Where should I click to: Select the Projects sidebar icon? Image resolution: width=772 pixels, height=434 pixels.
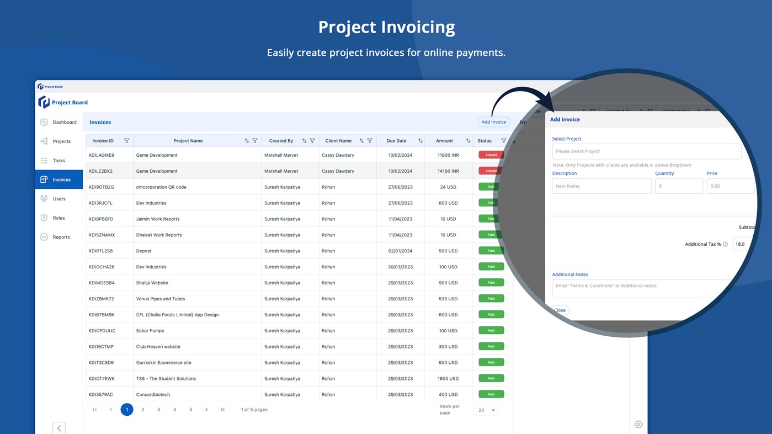pos(44,141)
